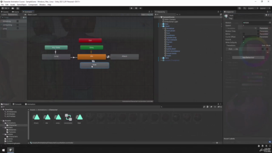This screenshot has width=272, height=153.
Task: Select the Jump animation clip asset
Action: tap(58, 119)
